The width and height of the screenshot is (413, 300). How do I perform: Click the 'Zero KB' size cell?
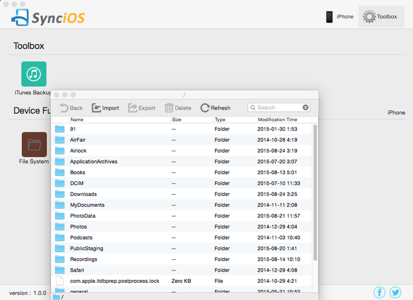(181, 281)
